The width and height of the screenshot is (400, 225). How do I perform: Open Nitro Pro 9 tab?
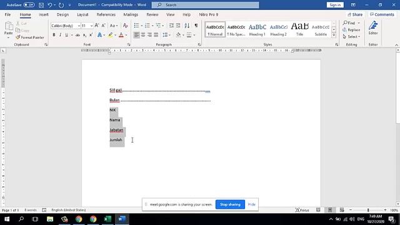[x=208, y=14]
